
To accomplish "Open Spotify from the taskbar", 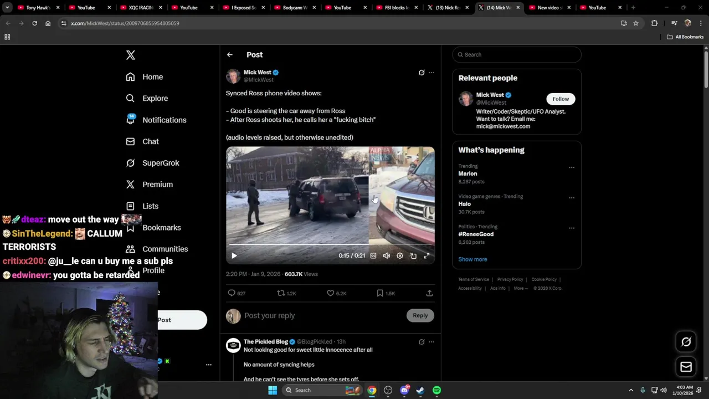I will click(436, 390).
